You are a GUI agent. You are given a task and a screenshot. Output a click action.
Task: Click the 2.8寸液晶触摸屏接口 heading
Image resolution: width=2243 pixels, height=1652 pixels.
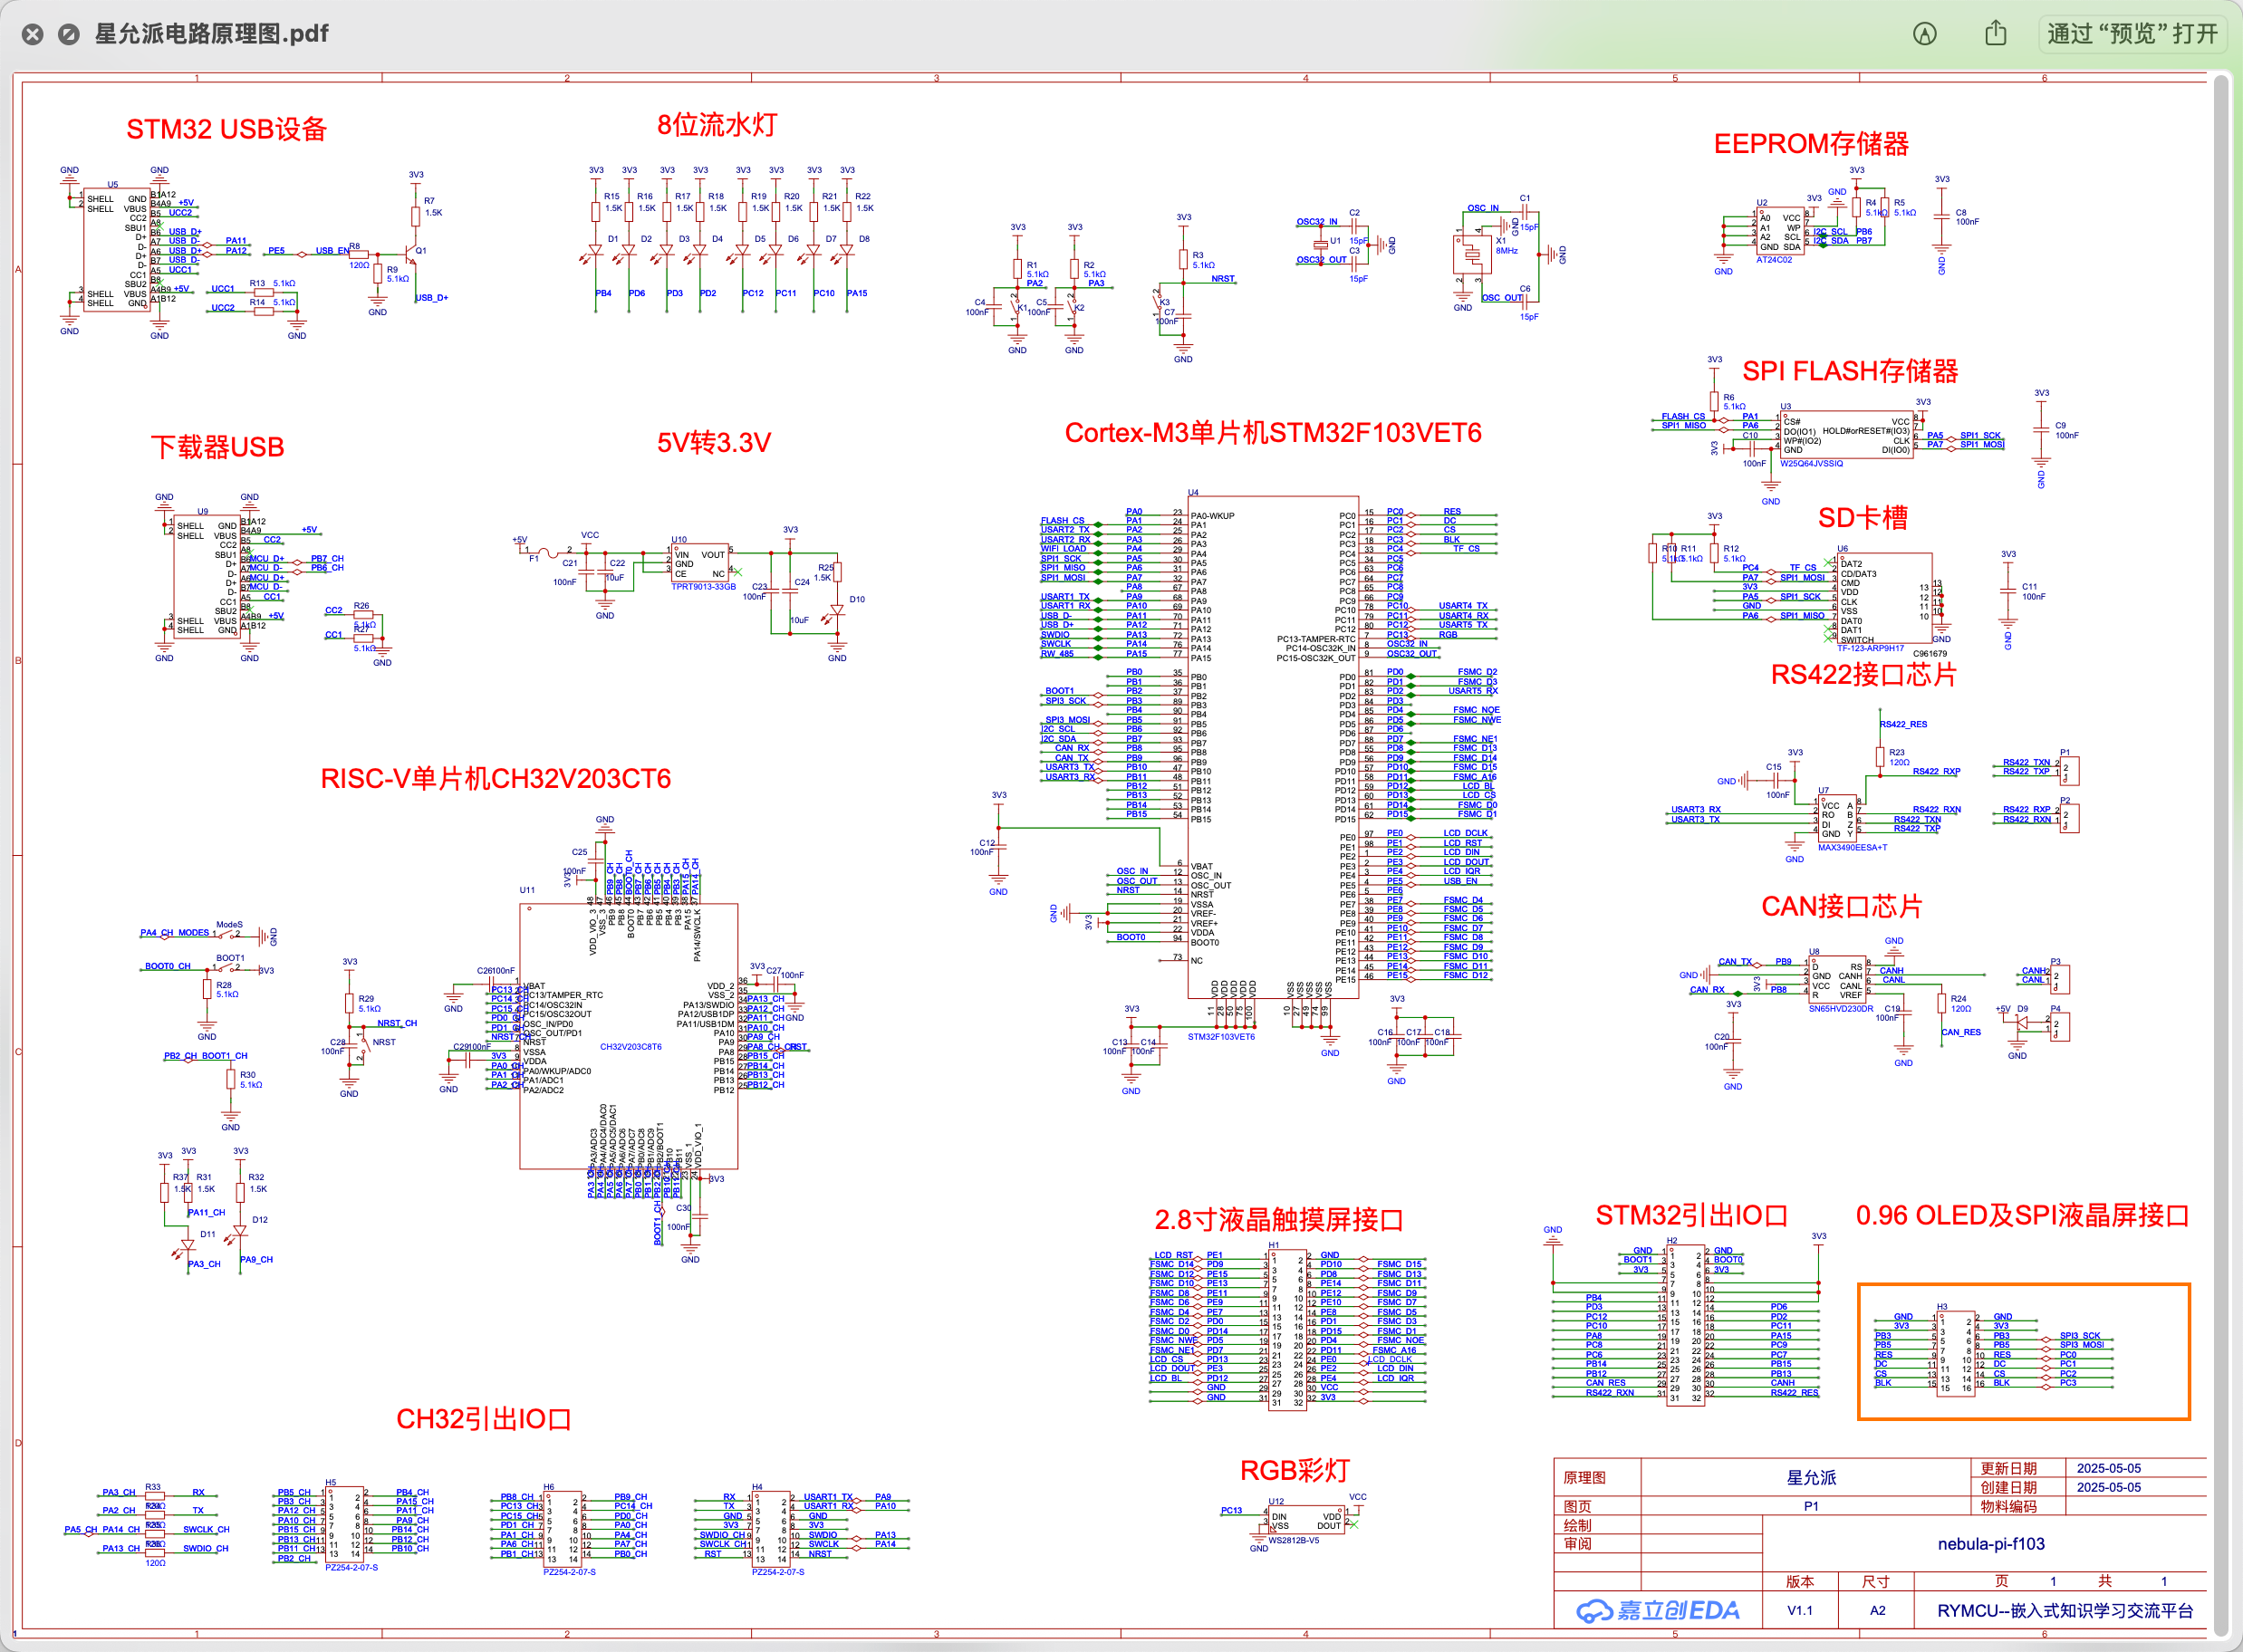tap(1278, 1219)
